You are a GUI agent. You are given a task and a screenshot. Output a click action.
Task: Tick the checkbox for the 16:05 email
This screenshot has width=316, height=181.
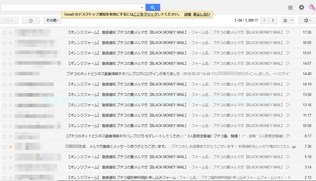click(x=5, y=43)
